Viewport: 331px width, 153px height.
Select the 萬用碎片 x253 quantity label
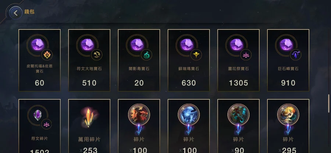(x=89, y=150)
